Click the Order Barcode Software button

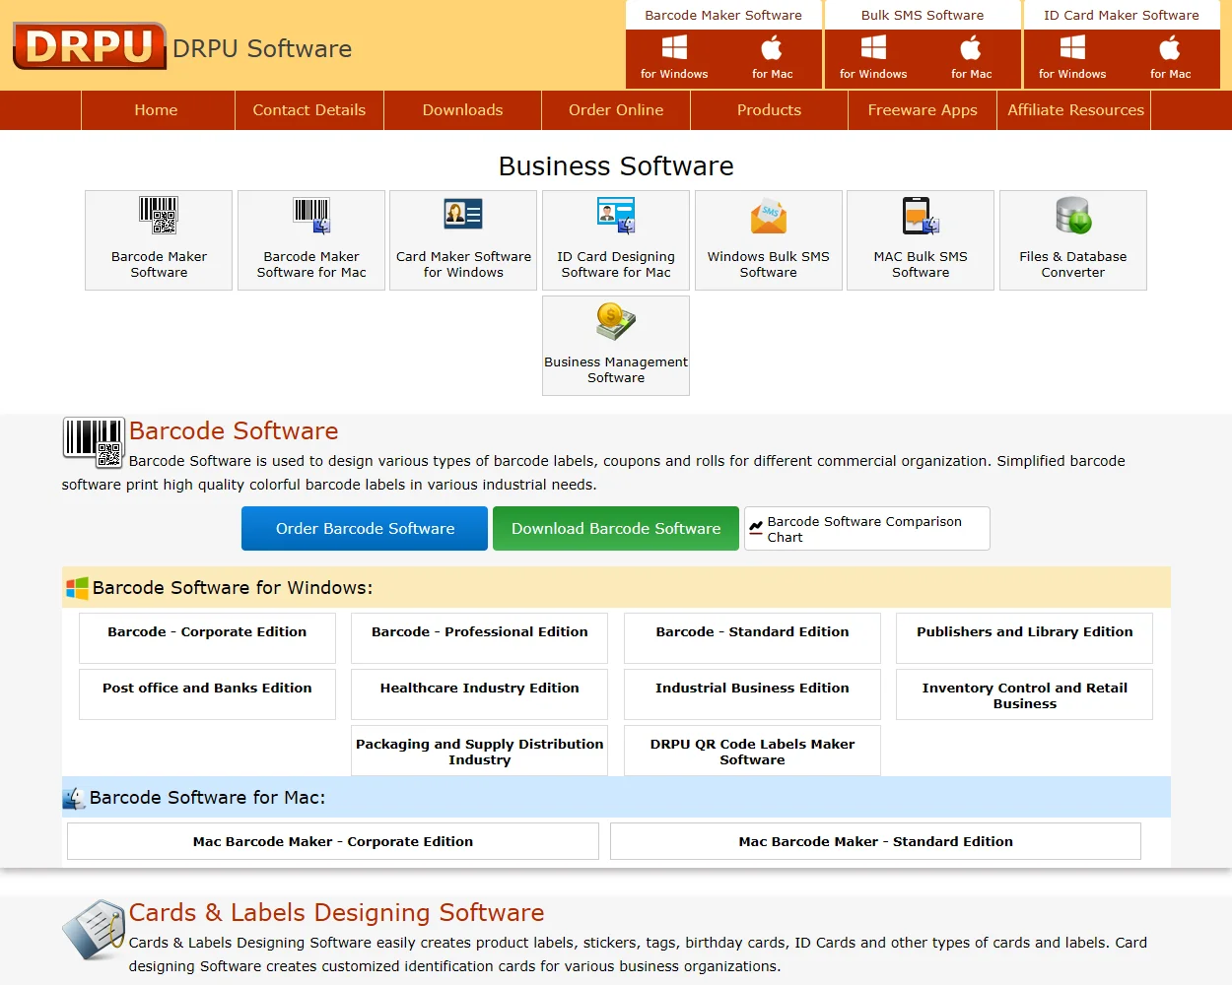point(364,528)
